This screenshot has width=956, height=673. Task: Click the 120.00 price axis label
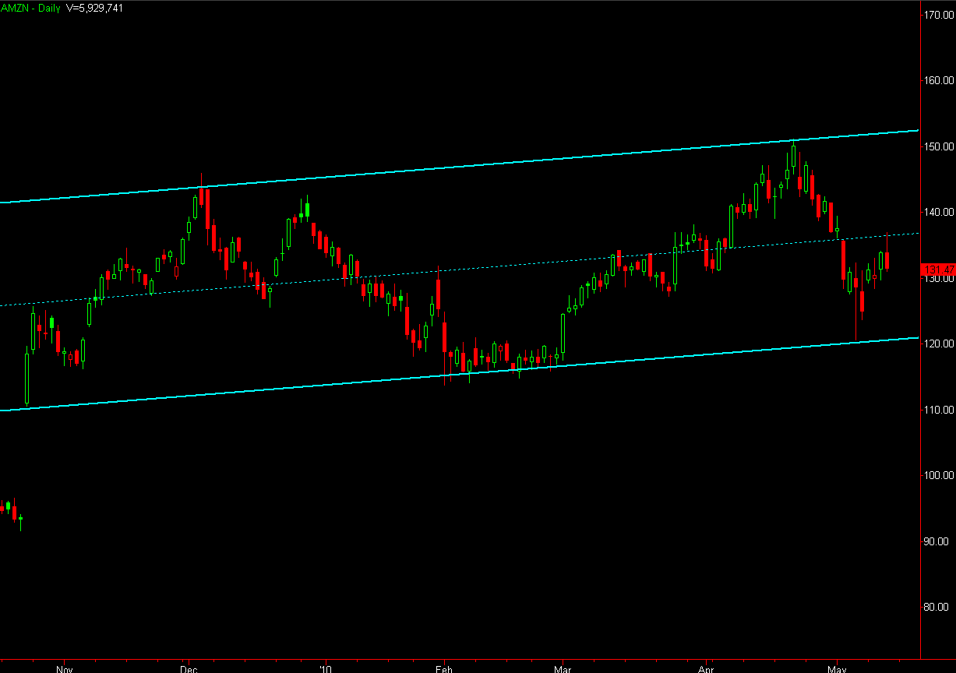938,344
